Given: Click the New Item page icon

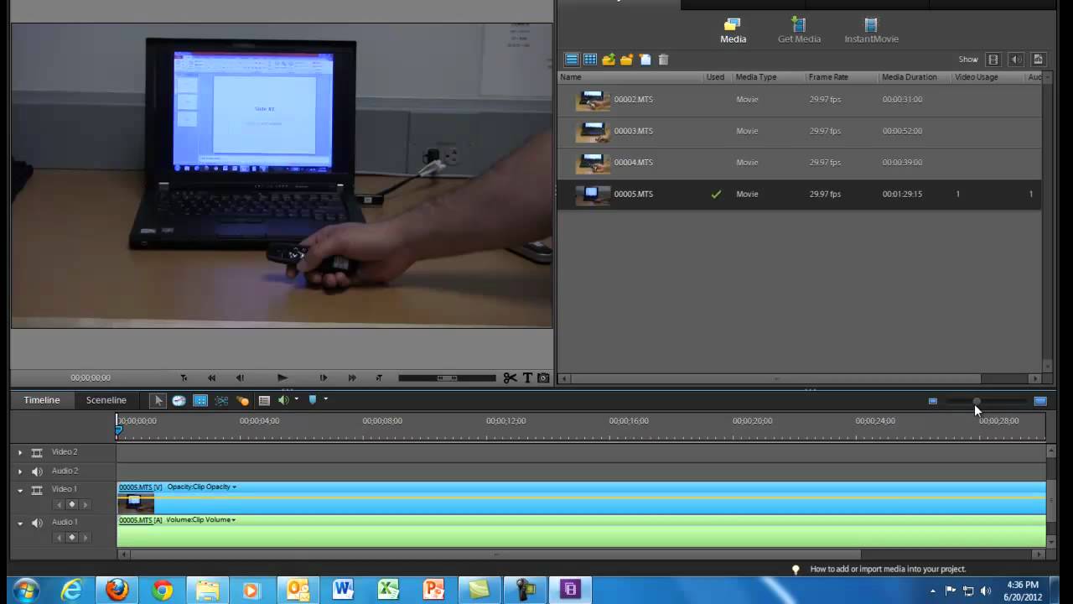Looking at the screenshot, I should (x=645, y=60).
